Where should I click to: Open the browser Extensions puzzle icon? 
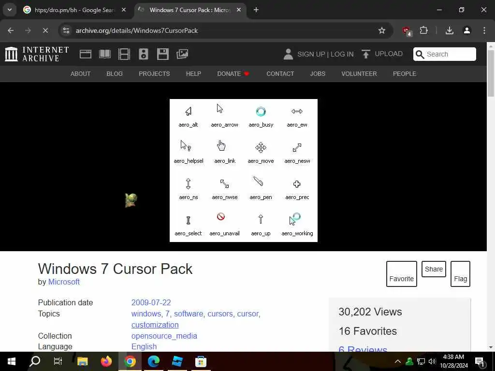[423, 30]
